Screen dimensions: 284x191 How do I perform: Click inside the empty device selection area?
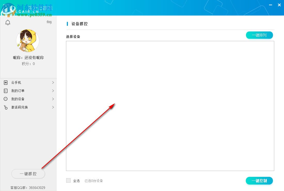(x=170, y=106)
